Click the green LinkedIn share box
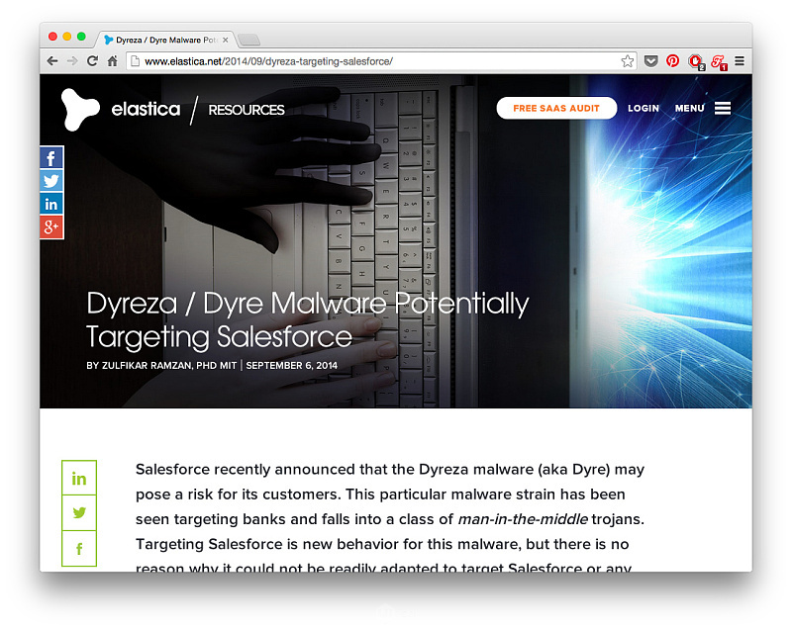The image size is (792, 629). pos(79,479)
